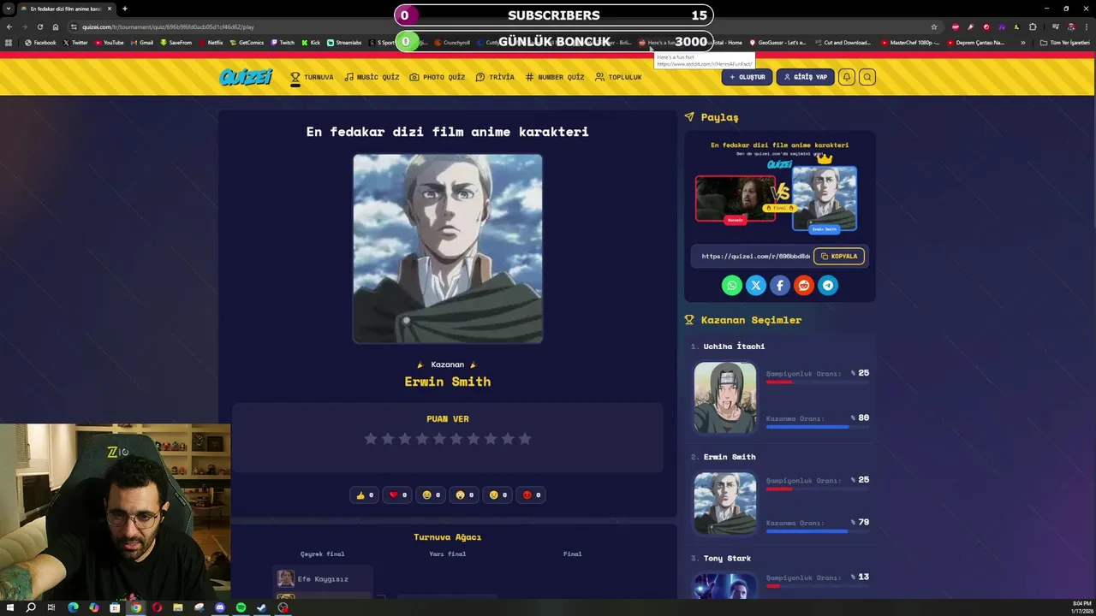Open the Turnuva menu item
This screenshot has height=616, width=1096.
[x=312, y=77]
